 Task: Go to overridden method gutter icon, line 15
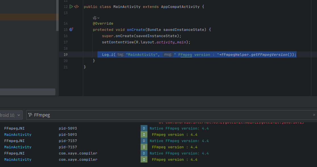point(71,29)
